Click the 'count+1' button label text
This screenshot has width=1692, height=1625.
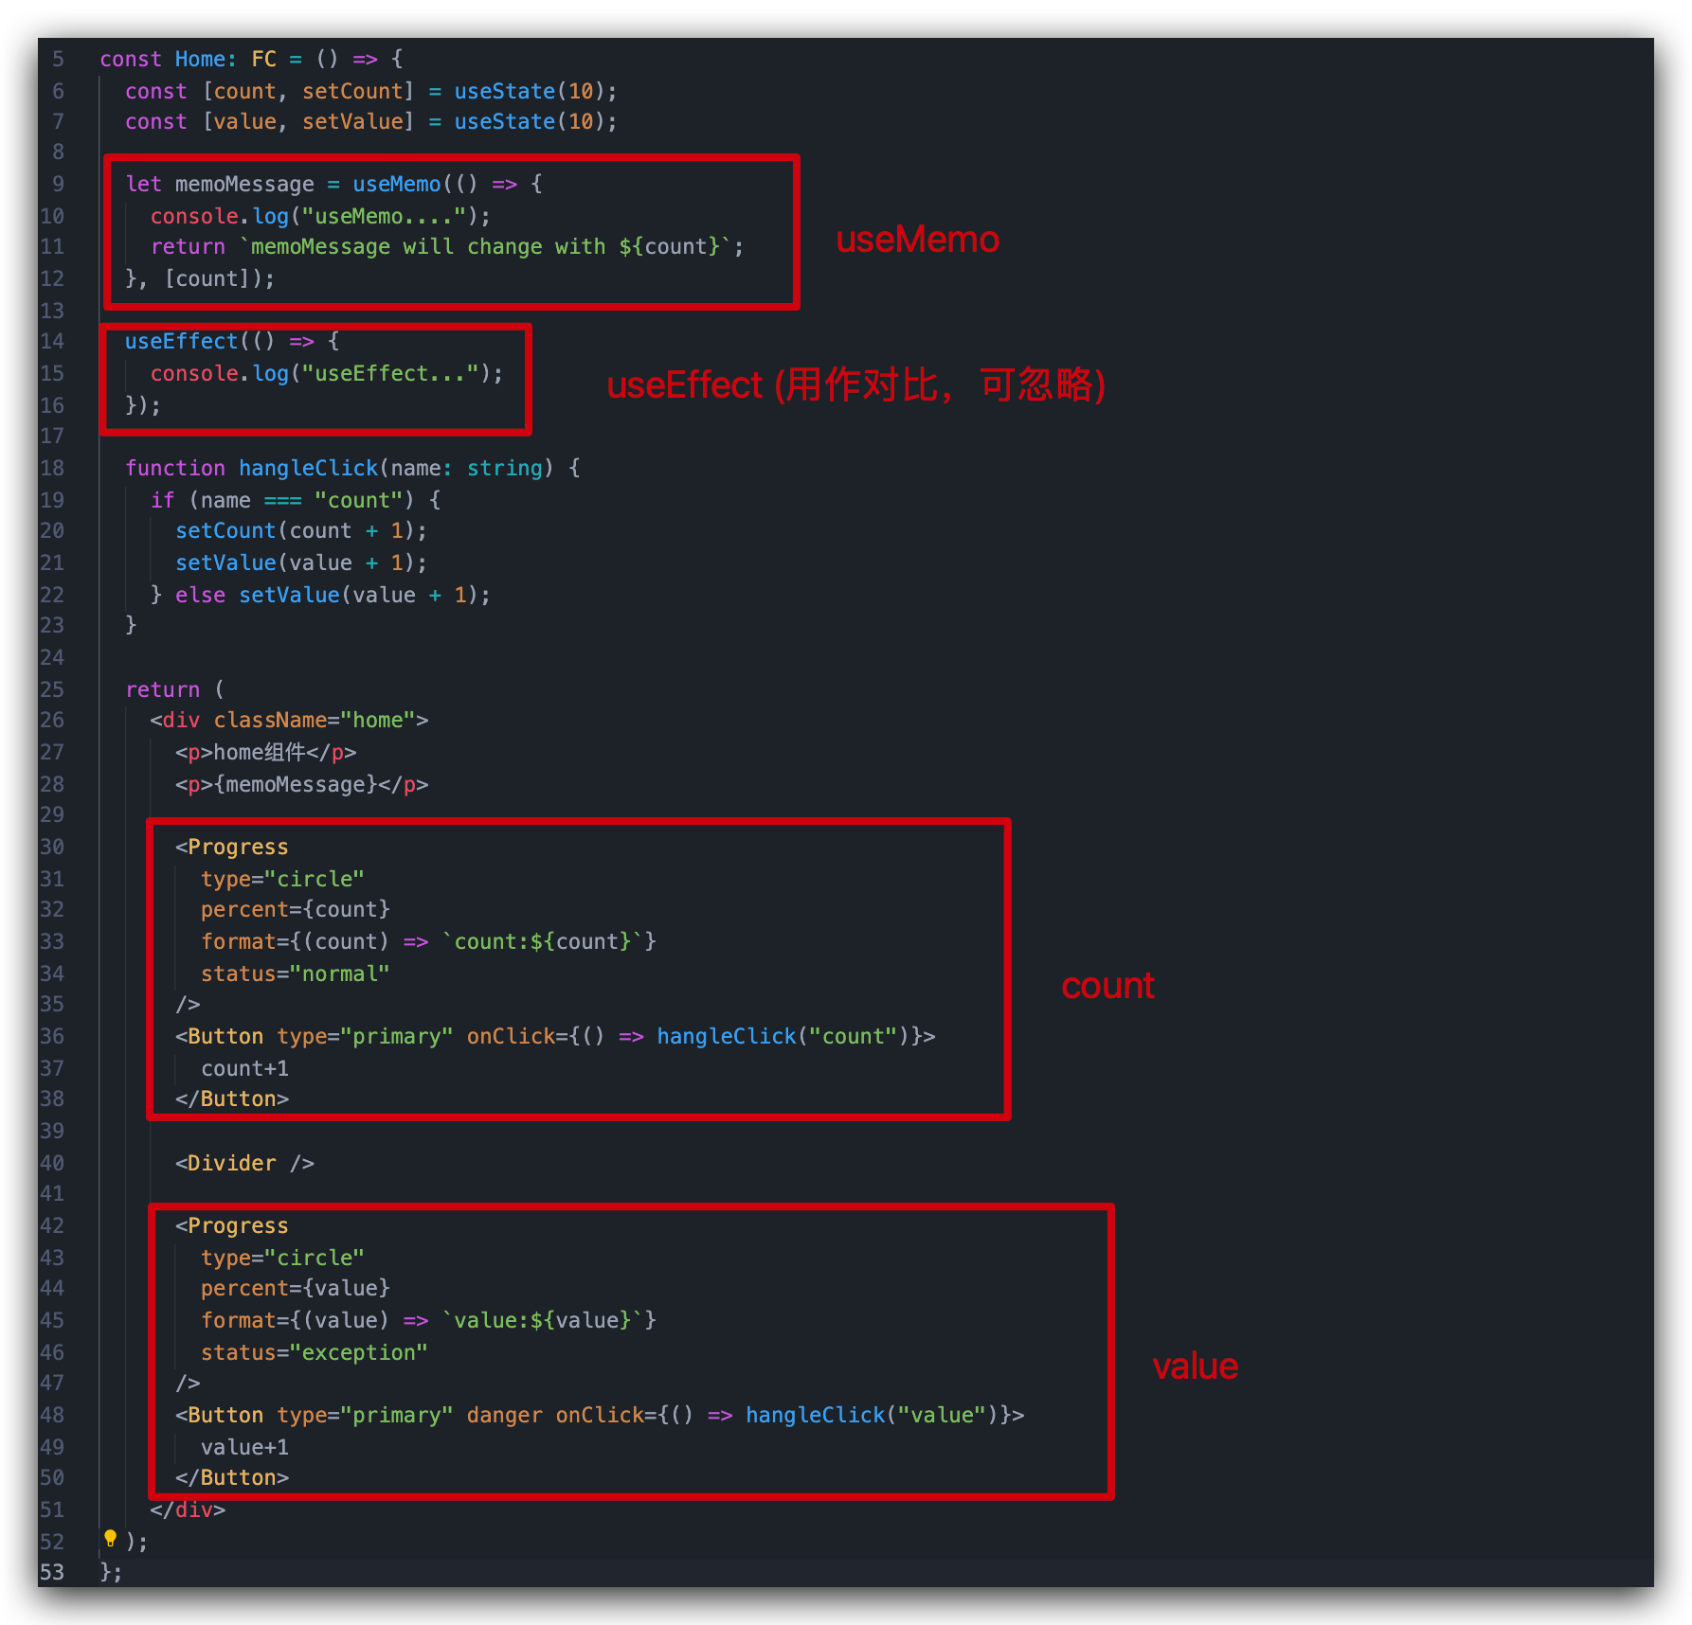(x=244, y=1069)
